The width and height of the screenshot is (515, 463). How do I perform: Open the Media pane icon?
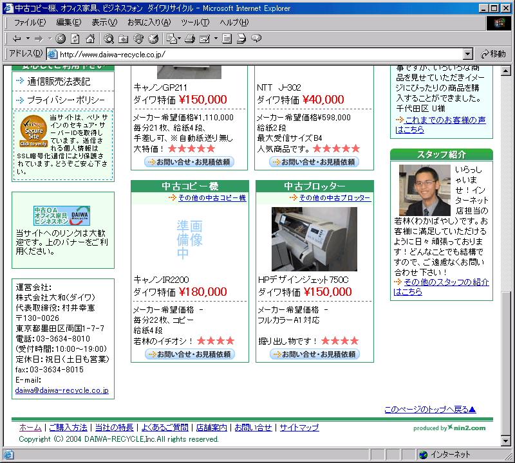click(x=138, y=39)
